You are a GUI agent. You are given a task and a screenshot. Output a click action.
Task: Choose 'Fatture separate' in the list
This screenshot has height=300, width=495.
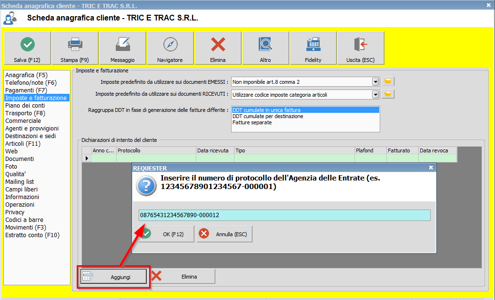252,122
